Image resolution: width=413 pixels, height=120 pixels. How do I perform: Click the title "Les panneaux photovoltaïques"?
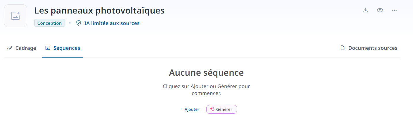click(99, 11)
